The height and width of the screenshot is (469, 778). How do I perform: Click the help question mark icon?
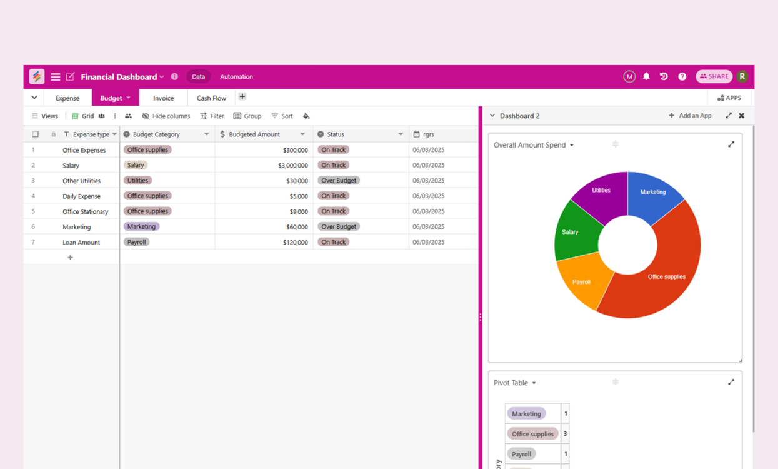[x=682, y=76]
